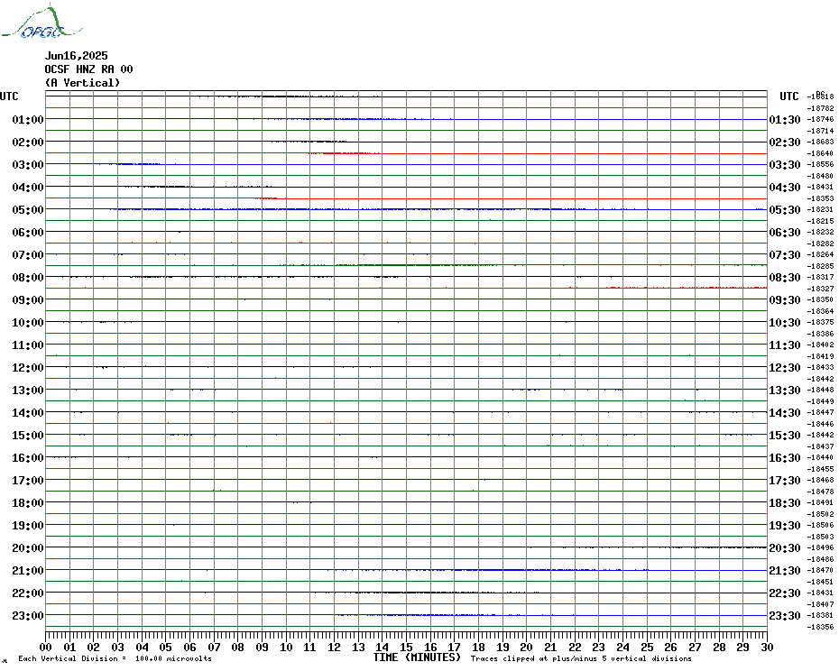Click the '10' minute label on bottom axis

pyautogui.click(x=286, y=648)
